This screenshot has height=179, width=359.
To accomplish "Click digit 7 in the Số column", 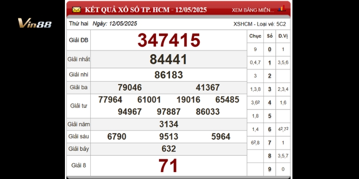I will tap(270, 143).
